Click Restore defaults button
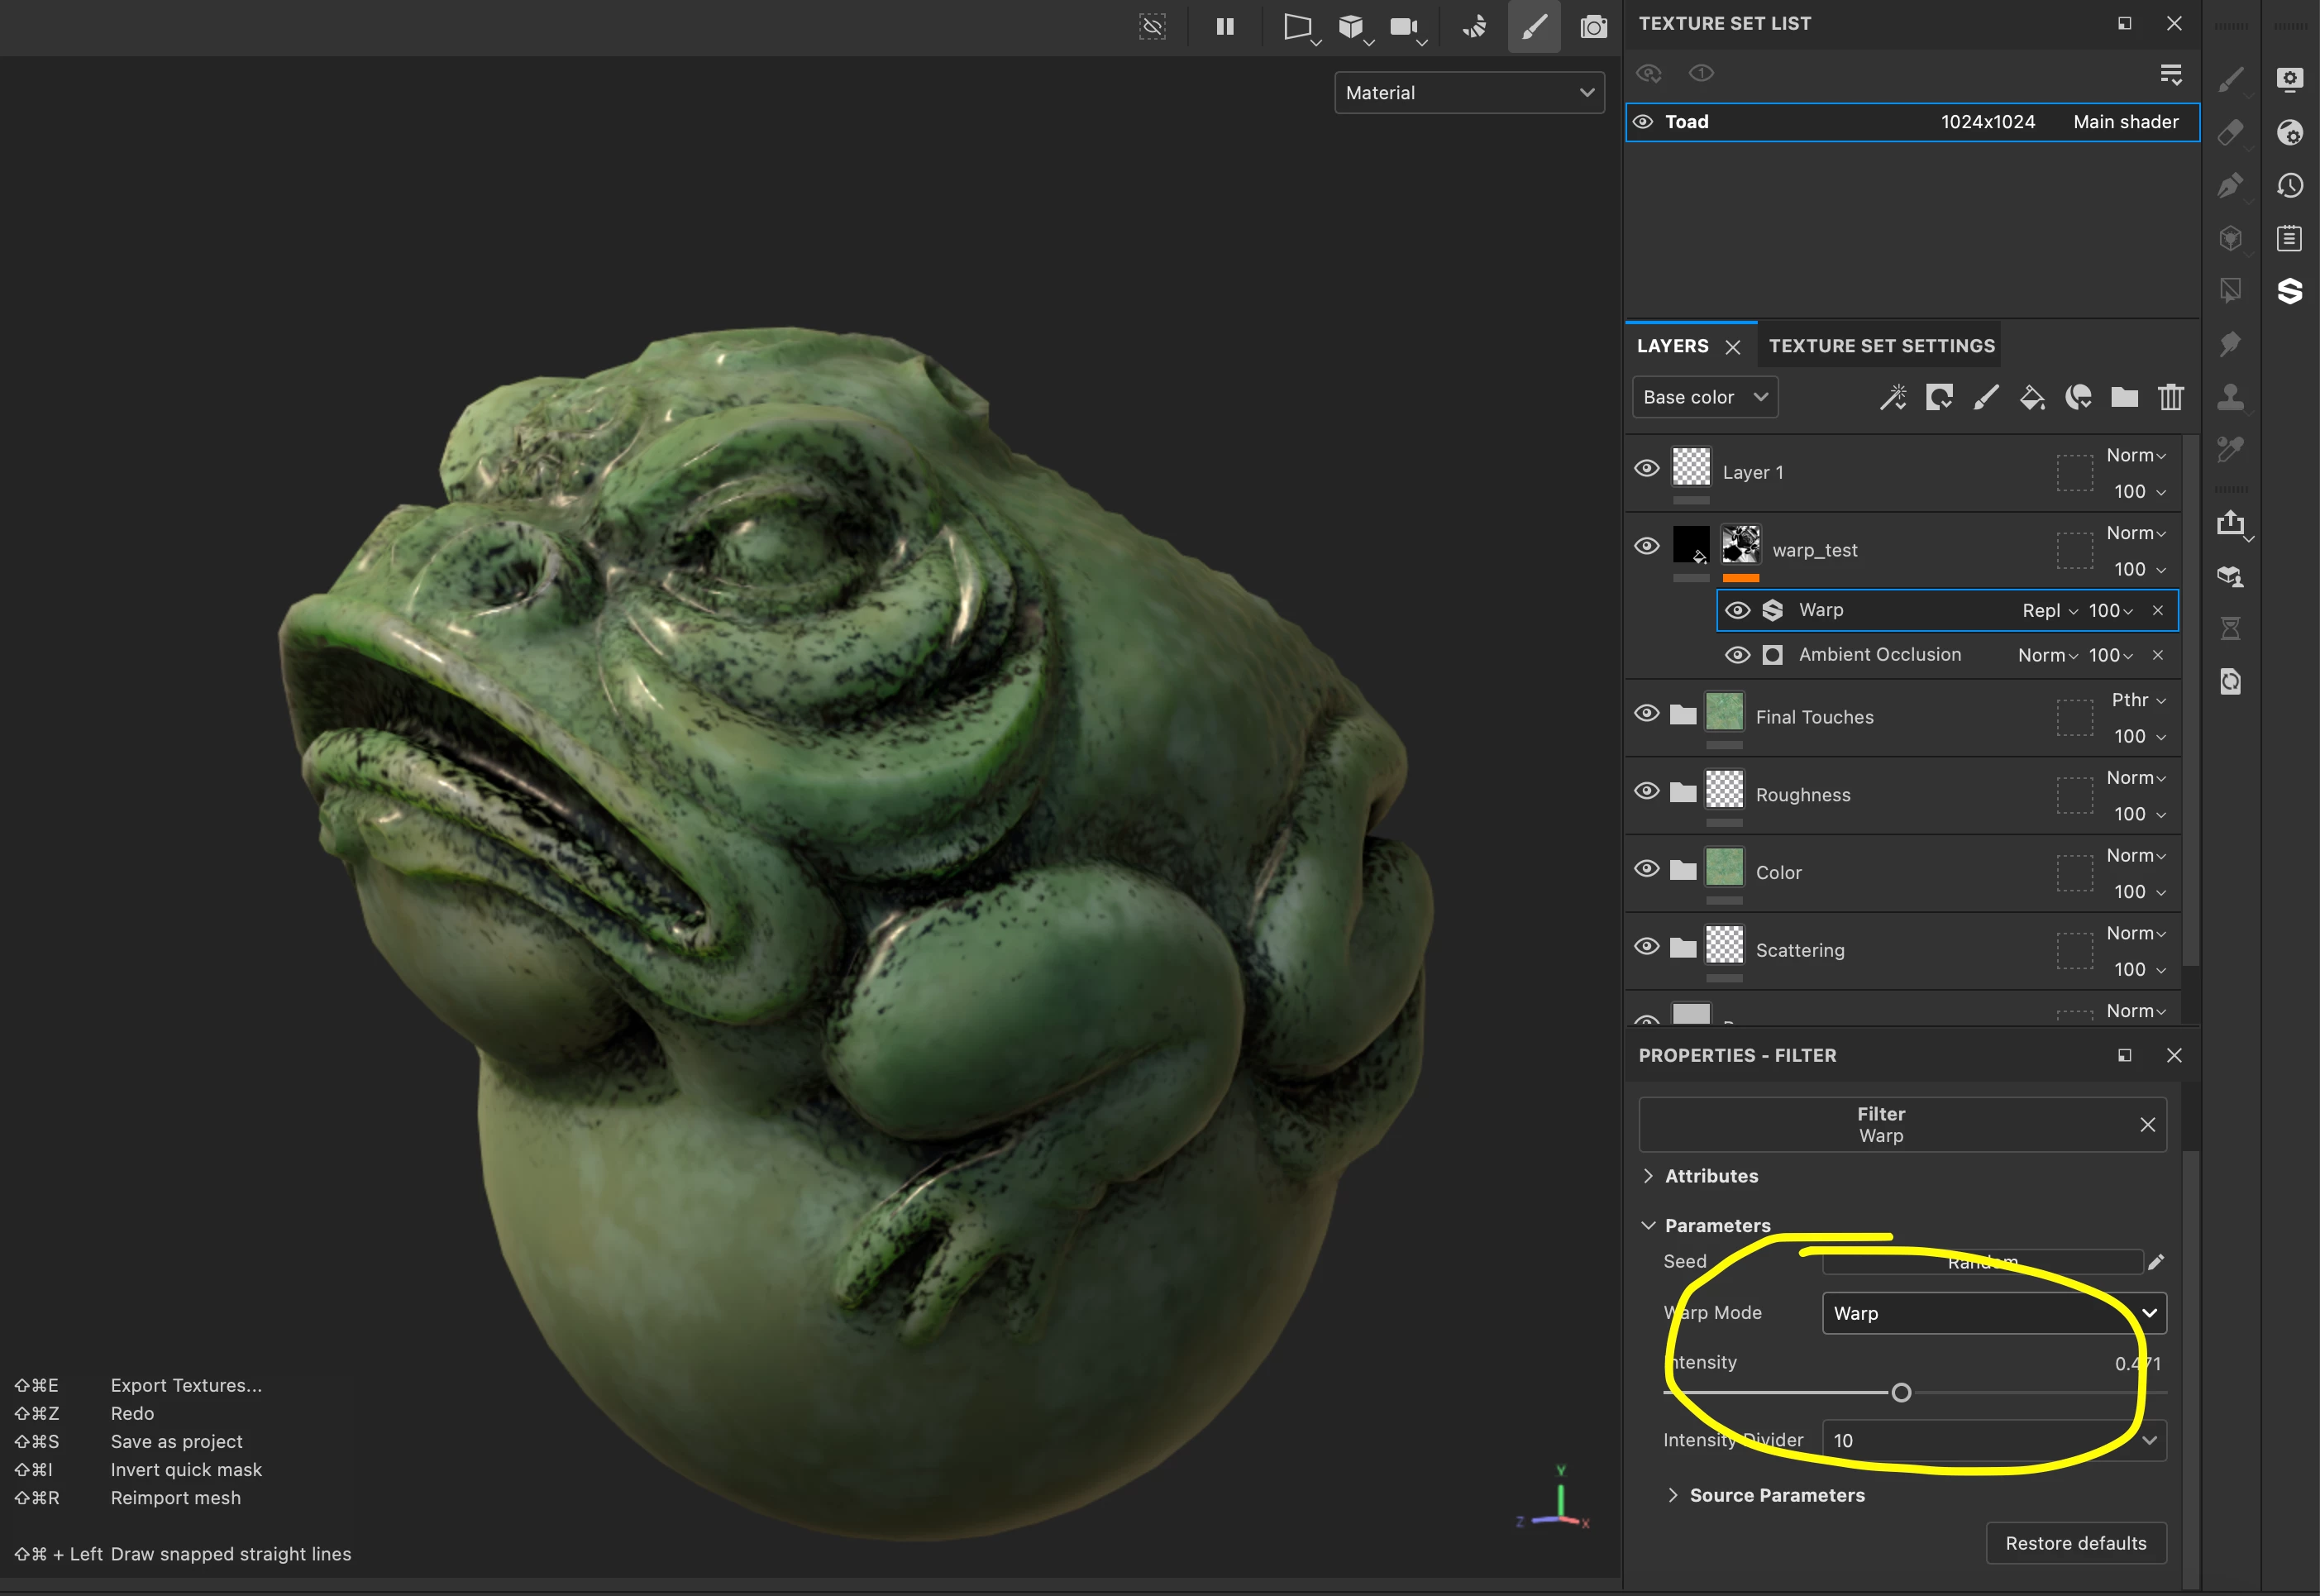Screen dimensions: 2320x1596 pos(2075,1543)
